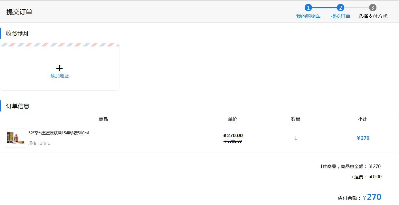Click the 订单信息 section heading
This screenshot has width=399, height=205.
pyautogui.click(x=18, y=106)
